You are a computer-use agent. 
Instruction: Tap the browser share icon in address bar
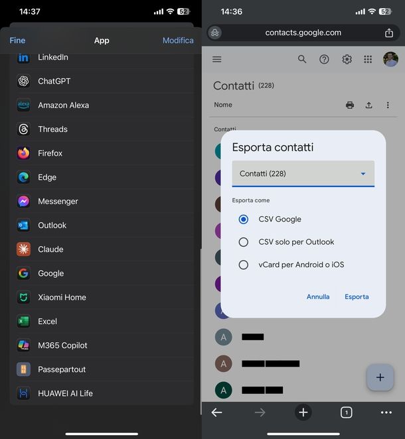point(389,32)
